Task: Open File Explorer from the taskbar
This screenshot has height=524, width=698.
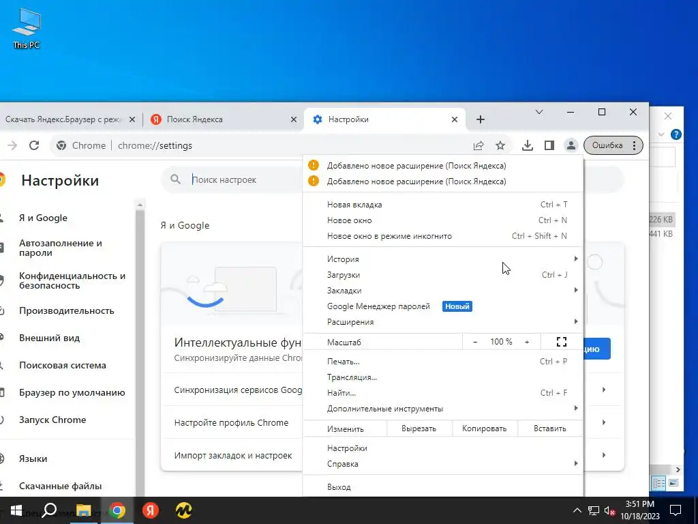Action: click(x=83, y=510)
